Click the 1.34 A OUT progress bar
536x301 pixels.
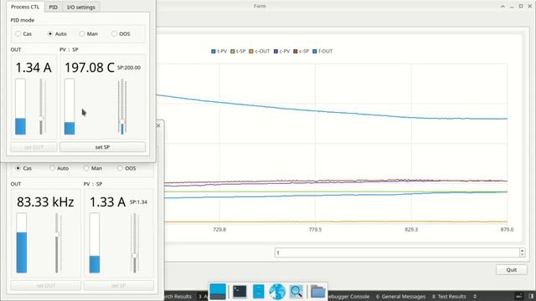(x=20, y=107)
